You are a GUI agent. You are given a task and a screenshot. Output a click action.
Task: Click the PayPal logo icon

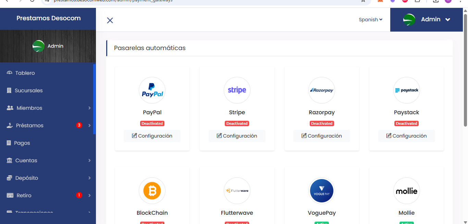[x=152, y=90]
